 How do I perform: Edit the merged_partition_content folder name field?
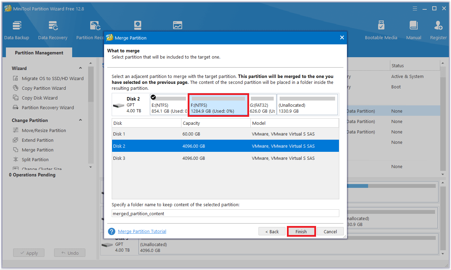(225, 214)
